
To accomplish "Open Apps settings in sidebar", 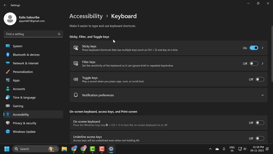I will coord(33,80).
